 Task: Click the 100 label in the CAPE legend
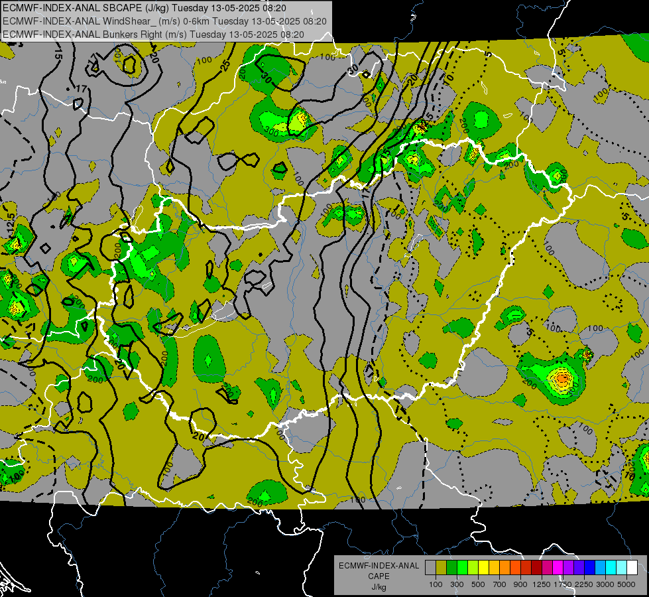[436, 584]
